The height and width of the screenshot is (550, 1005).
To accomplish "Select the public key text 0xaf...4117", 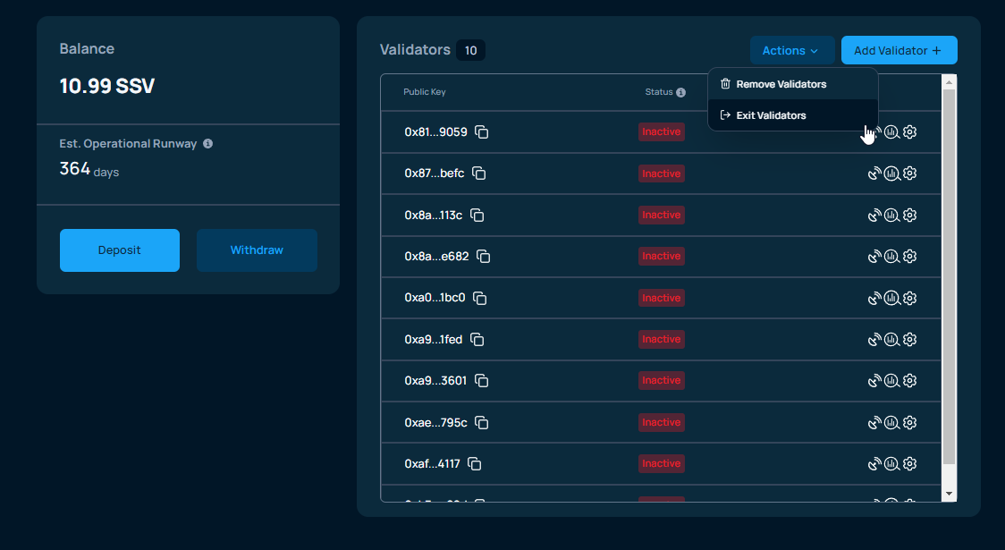I will (x=432, y=463).
